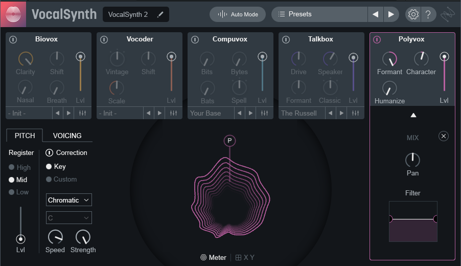Edit preset name with pencil icon
The width and height of the screenshot is (461, 266).
coord(160,14)
